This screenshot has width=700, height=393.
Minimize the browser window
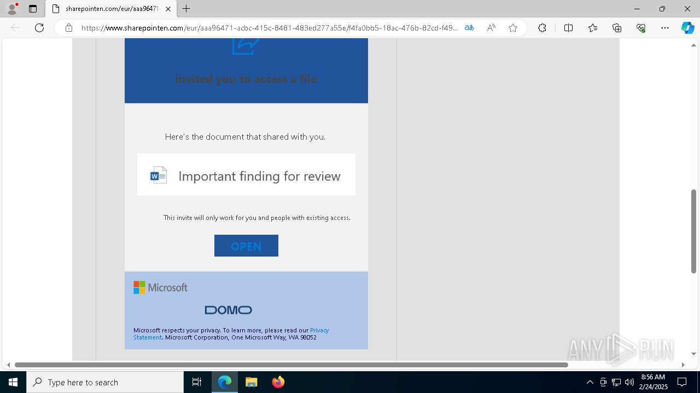(637, 9)
